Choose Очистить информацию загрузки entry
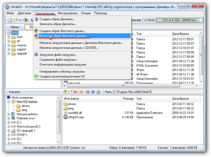The image size is (211, 157). pos(82,65)
